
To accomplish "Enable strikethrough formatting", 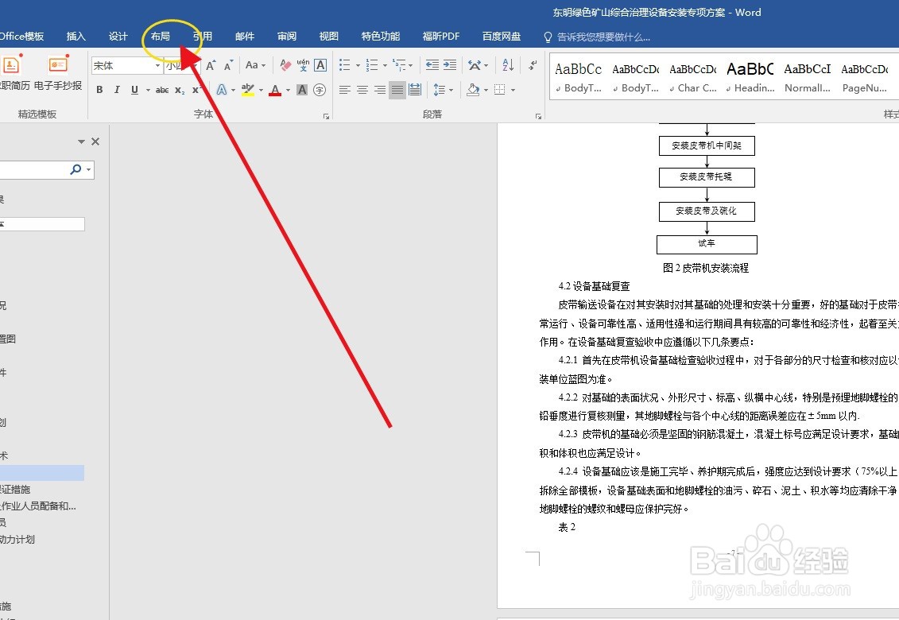I will pyautogui.click(x=162, y=90).
